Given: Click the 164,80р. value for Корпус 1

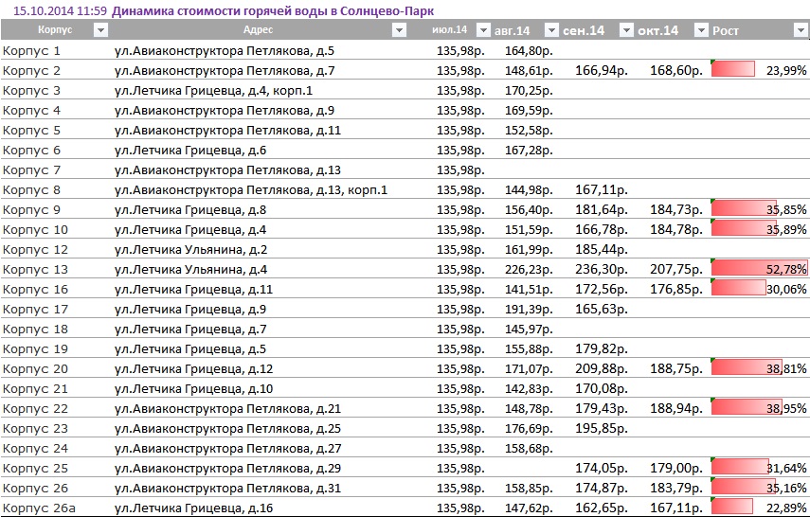Looking at the screenshot, I should point(529,51).
